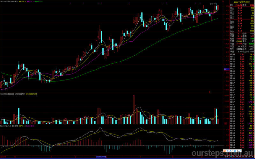
Task: Click the magenta MA20 9.18 label
Action: tap(31, 2)
